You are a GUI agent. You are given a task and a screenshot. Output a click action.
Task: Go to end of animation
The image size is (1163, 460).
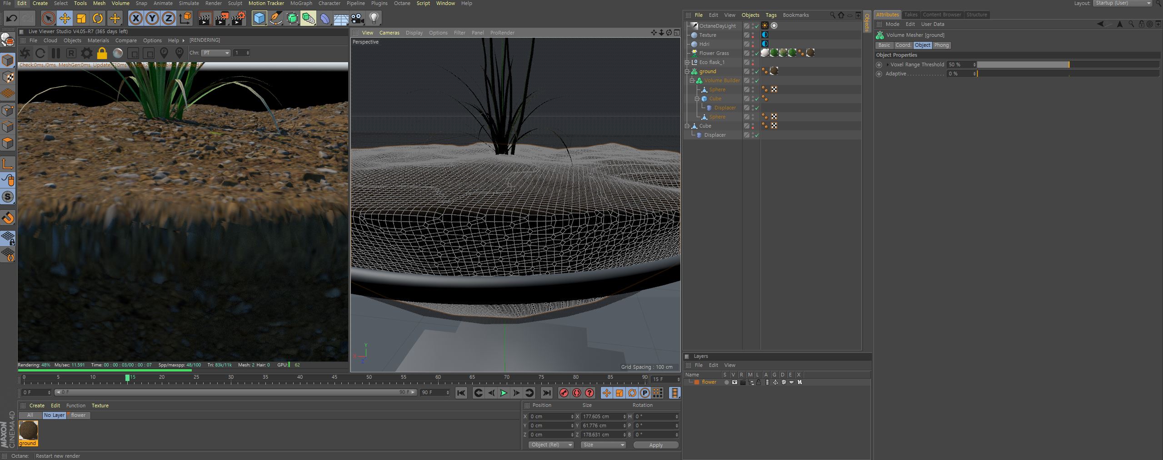[x=547, y=393]
